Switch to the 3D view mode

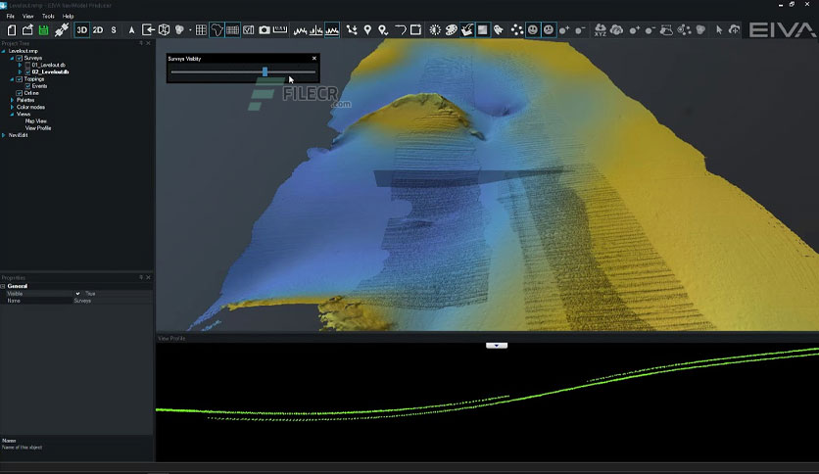tap(82, 30)
